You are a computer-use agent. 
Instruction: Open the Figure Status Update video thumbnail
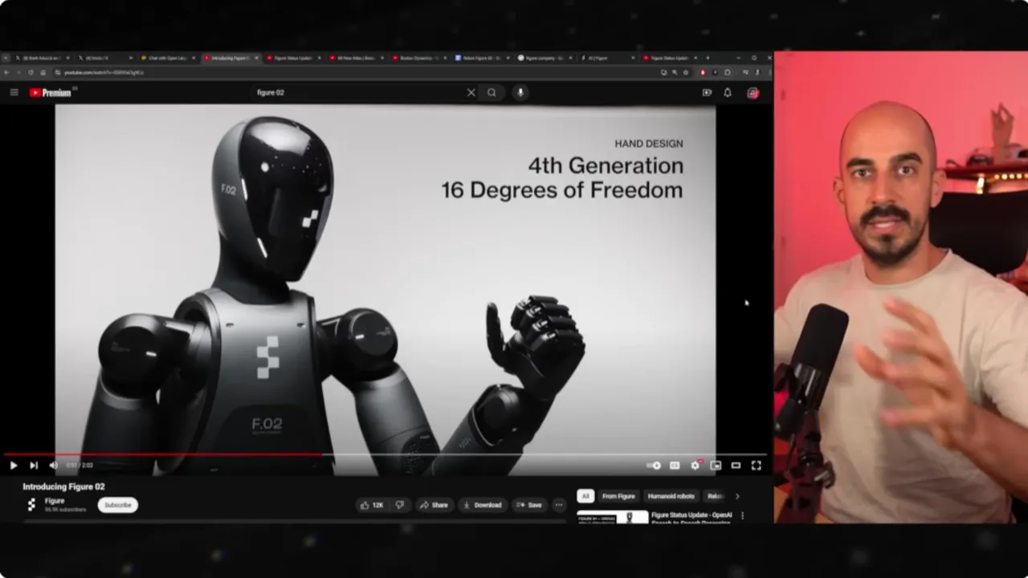pos(613,517)
